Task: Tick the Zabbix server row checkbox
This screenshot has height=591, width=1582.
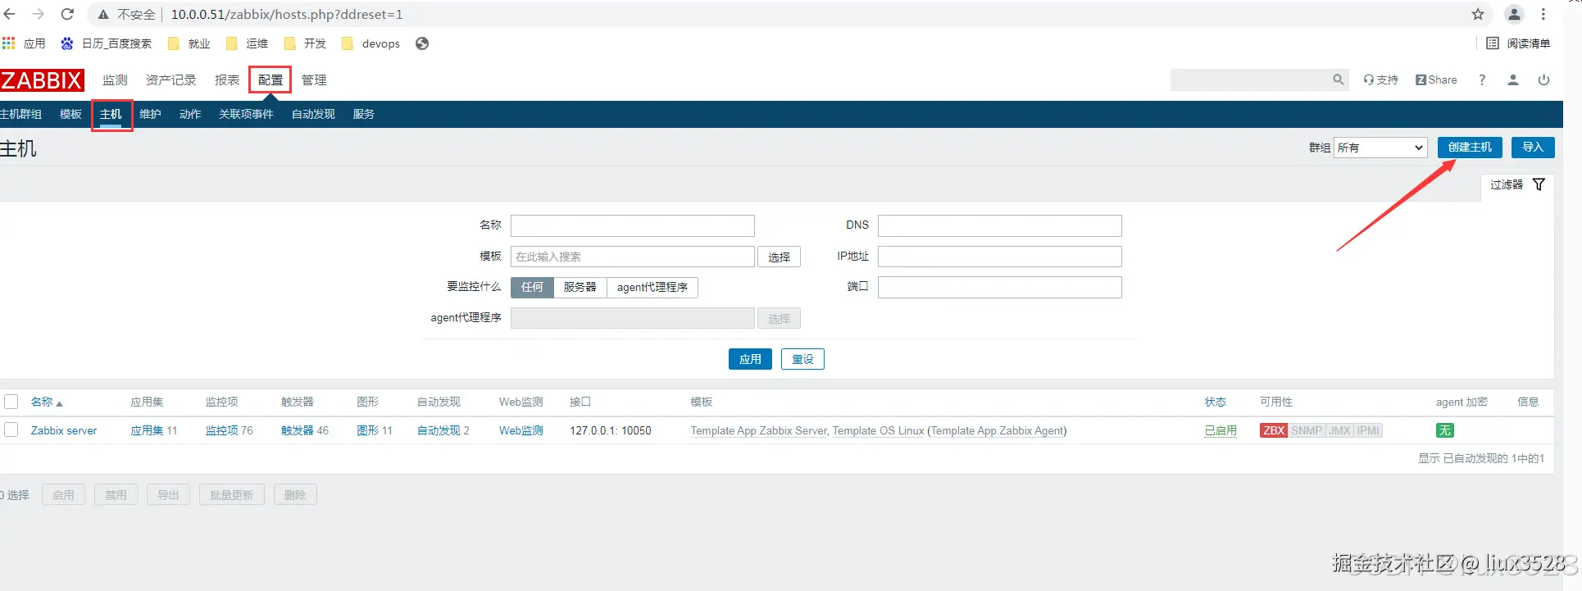Action: [11, 430]
